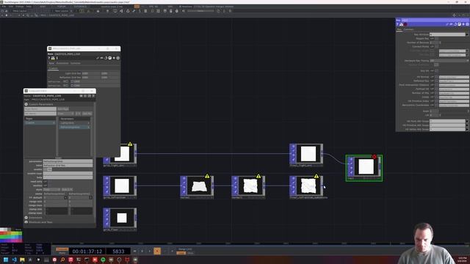Play timeline in reverse
The image size is (470, 264).
[150, 251]
